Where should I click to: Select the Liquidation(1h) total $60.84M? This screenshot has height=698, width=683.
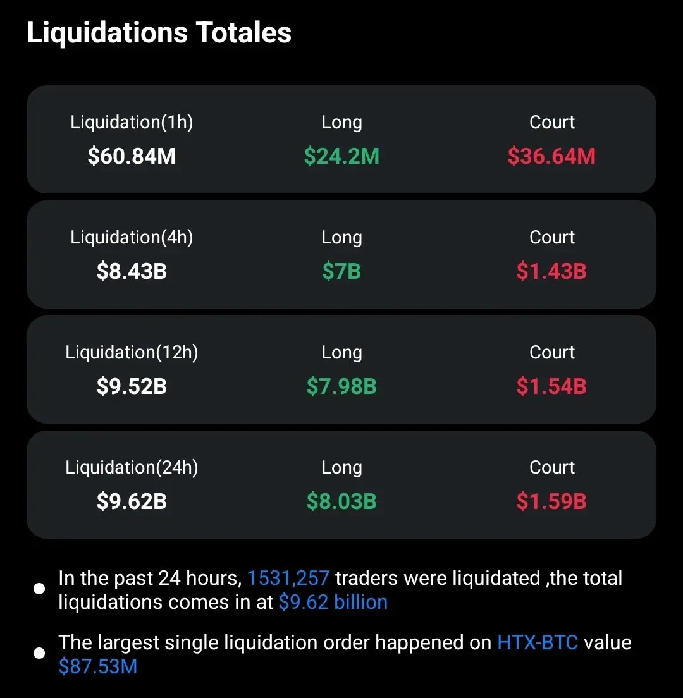point(132,156)
